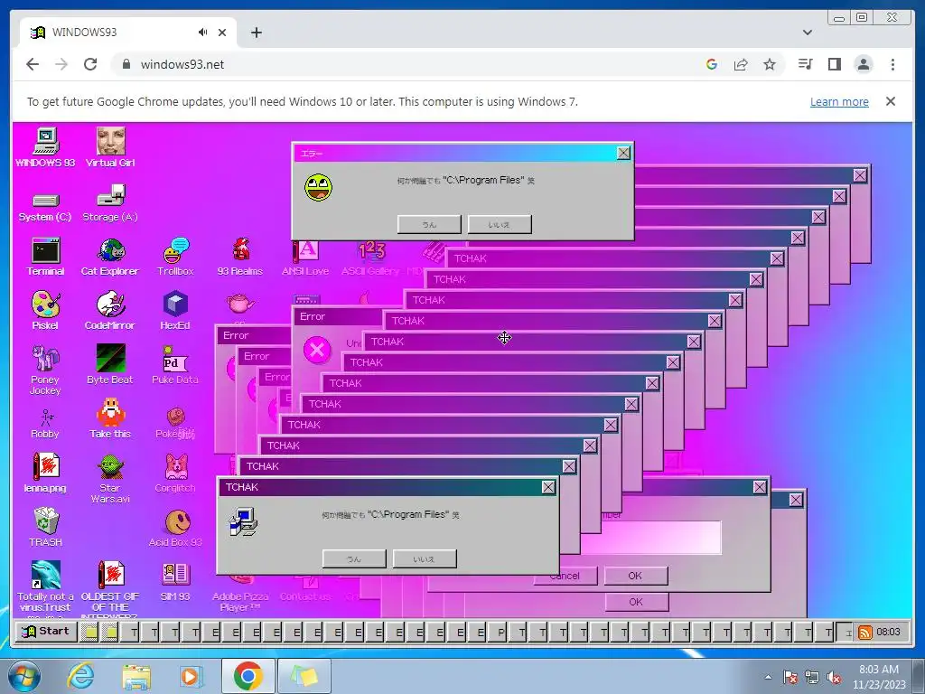Open the Puke Data icon

[175, 365]
